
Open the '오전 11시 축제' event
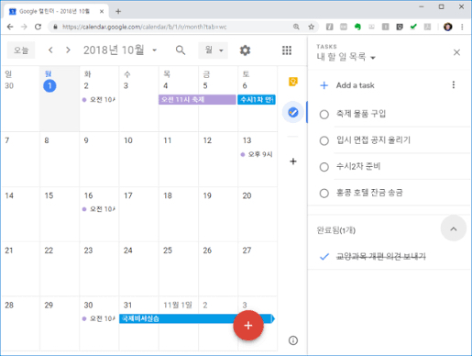[197, 99]
